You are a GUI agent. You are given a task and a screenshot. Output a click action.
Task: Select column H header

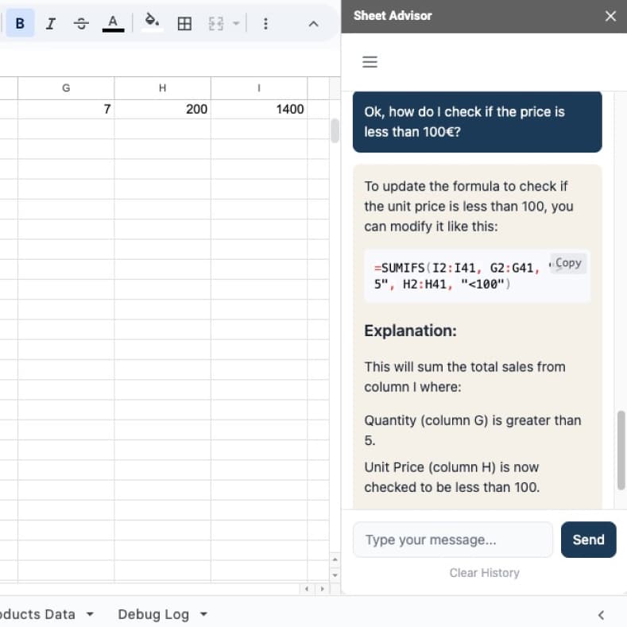(162, 88)
